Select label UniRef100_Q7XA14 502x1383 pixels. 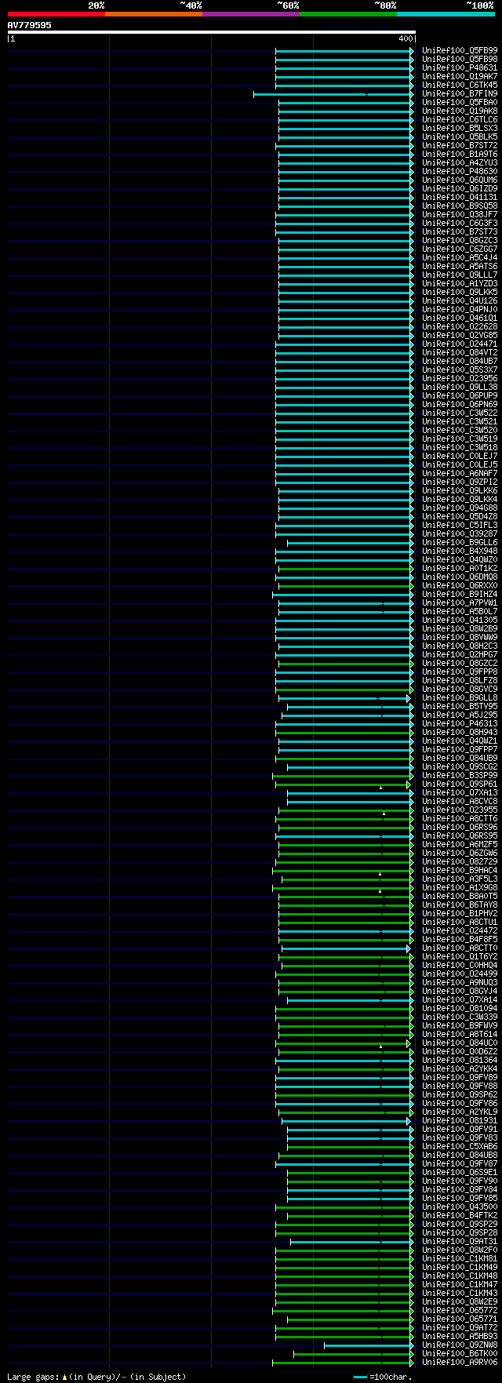coord(460,999)
